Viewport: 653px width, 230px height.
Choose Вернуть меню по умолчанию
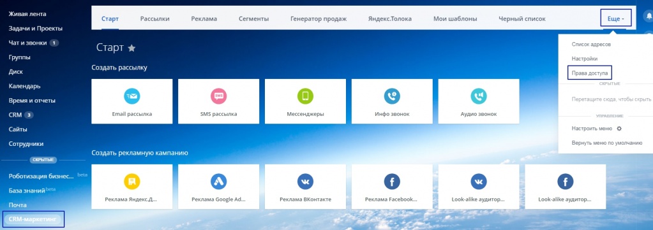tap(607, 143)
